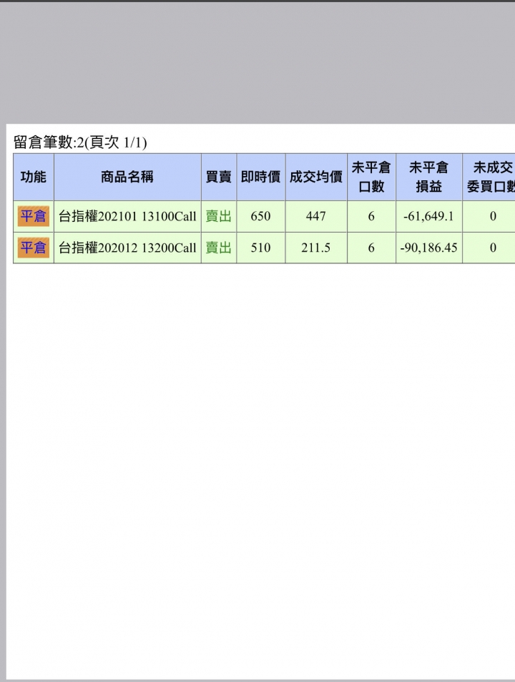Click 平倉 button for 202101 13100Call
This screenshot has width=515, height=682.
[x=34, y=216]
